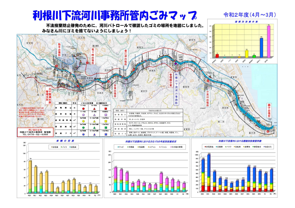Click the red ring marker near 北千葉導水路管理支所
Image resolution: width=295 pixels, height=208 pixels.
(x=78, y=86)
